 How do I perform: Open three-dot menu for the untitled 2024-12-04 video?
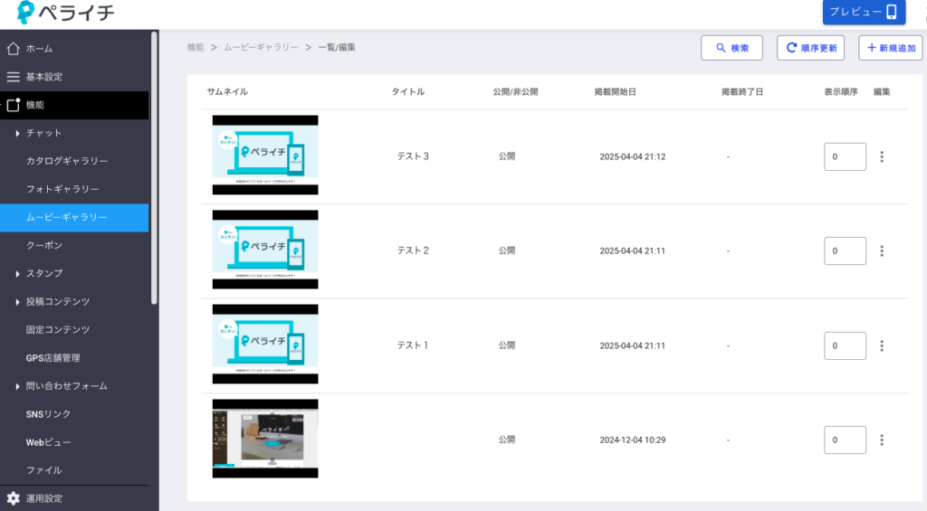click(882, 440)
